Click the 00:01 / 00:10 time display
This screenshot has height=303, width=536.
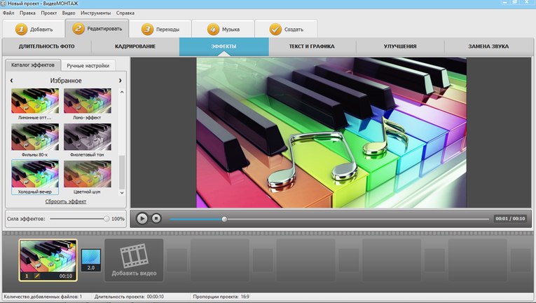[x=510, y=218]
